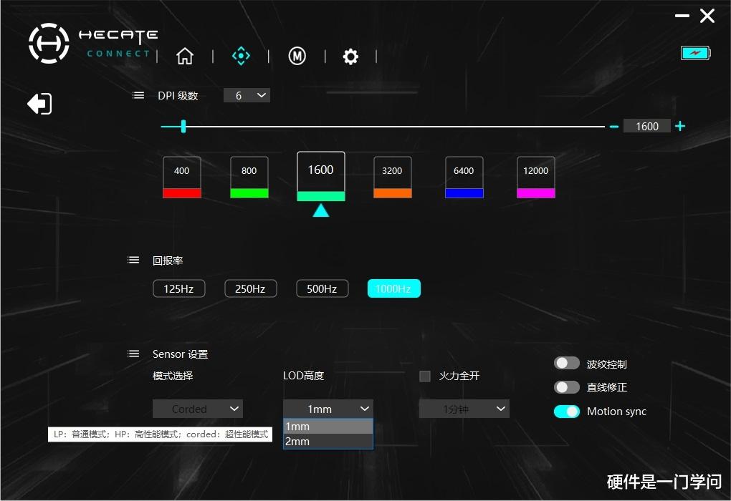Toggle the 直线修正 switch
The image size is (731, 501).
(x=566, y=387)
